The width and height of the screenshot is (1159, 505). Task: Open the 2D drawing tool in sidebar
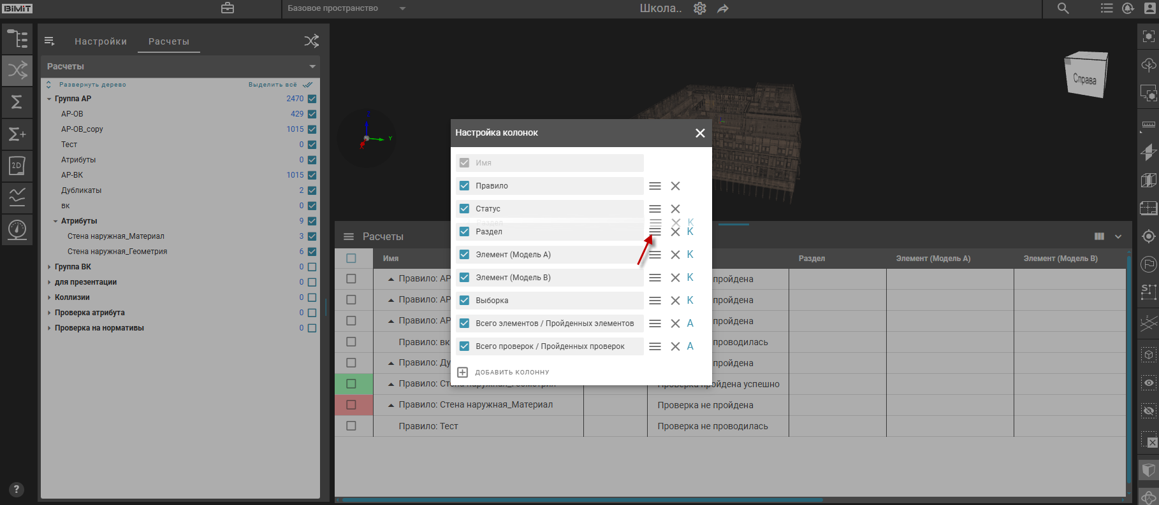click(x=17, y=166)
